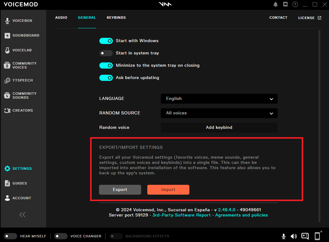Viewport: 329px width, 242px height.
Task: Click the settings page vertical scrollbar
Action: click(x=320, y=123)
